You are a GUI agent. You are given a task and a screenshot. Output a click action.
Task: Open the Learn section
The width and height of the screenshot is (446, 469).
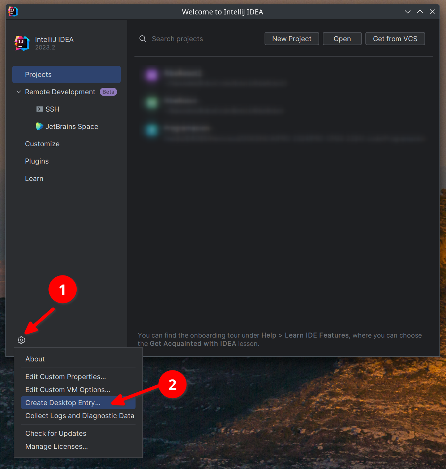pos(34,178)
